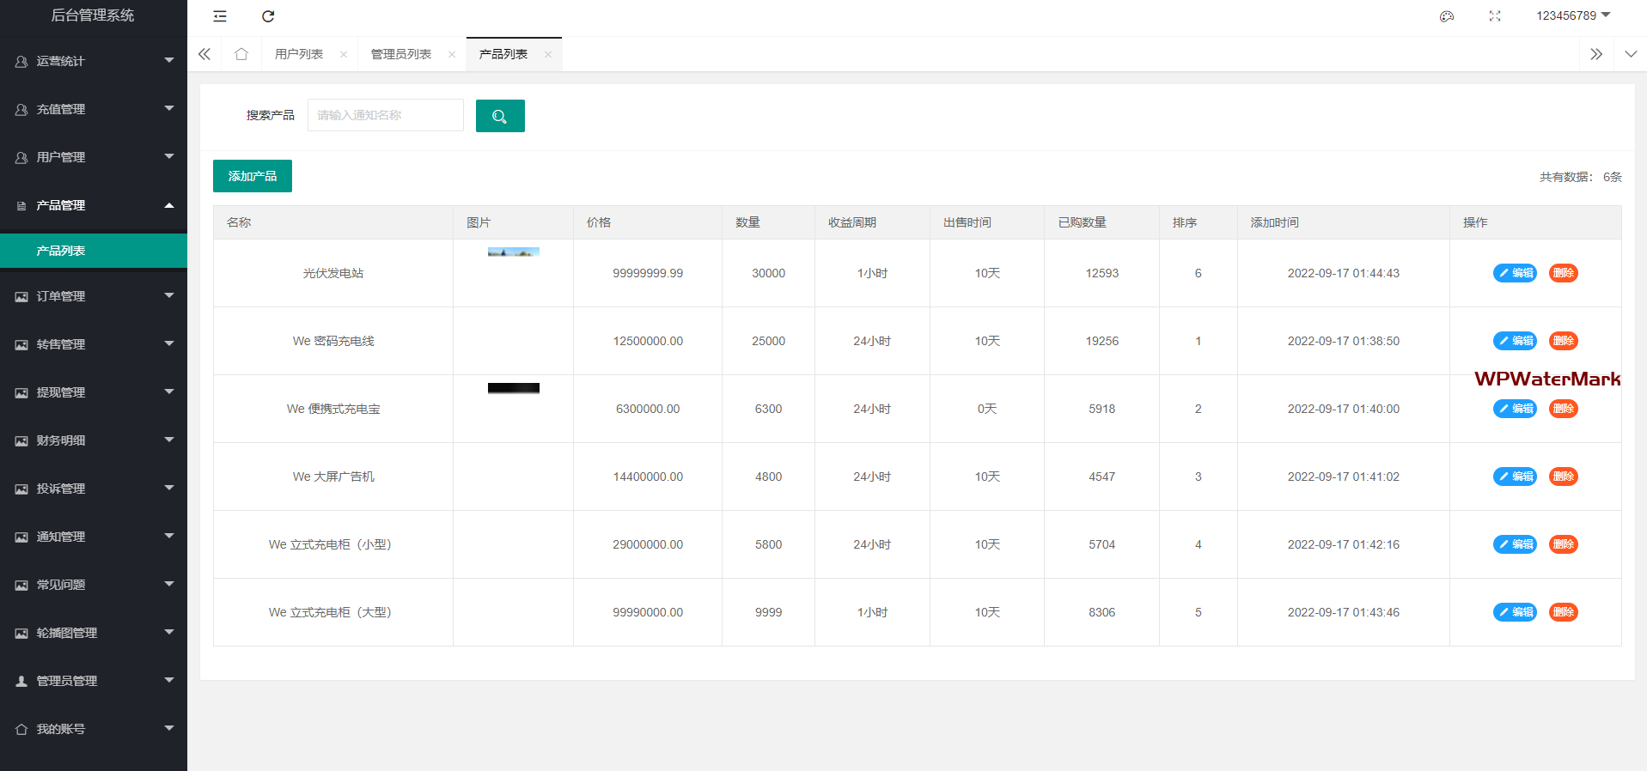
Task: Expand the 运营统计 sidebar menu
Action: (x=93, y=61)
